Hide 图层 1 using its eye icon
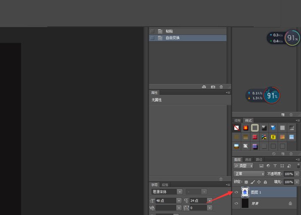 pos(236,192)
